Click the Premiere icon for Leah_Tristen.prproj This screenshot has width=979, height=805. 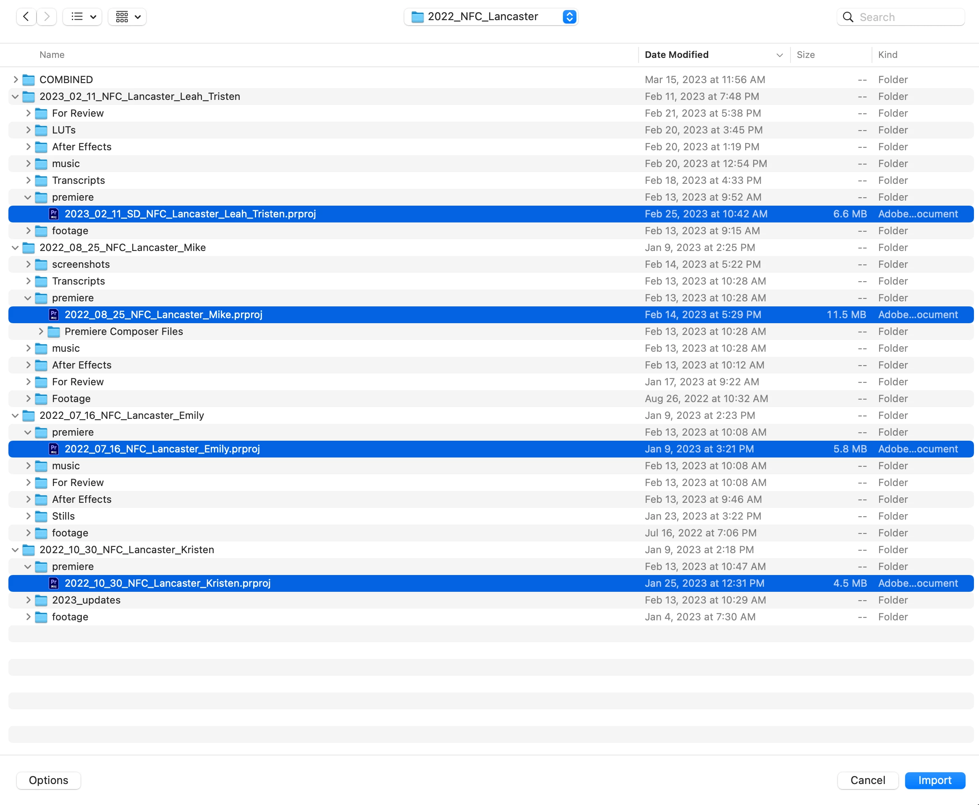tap(54, 214)
